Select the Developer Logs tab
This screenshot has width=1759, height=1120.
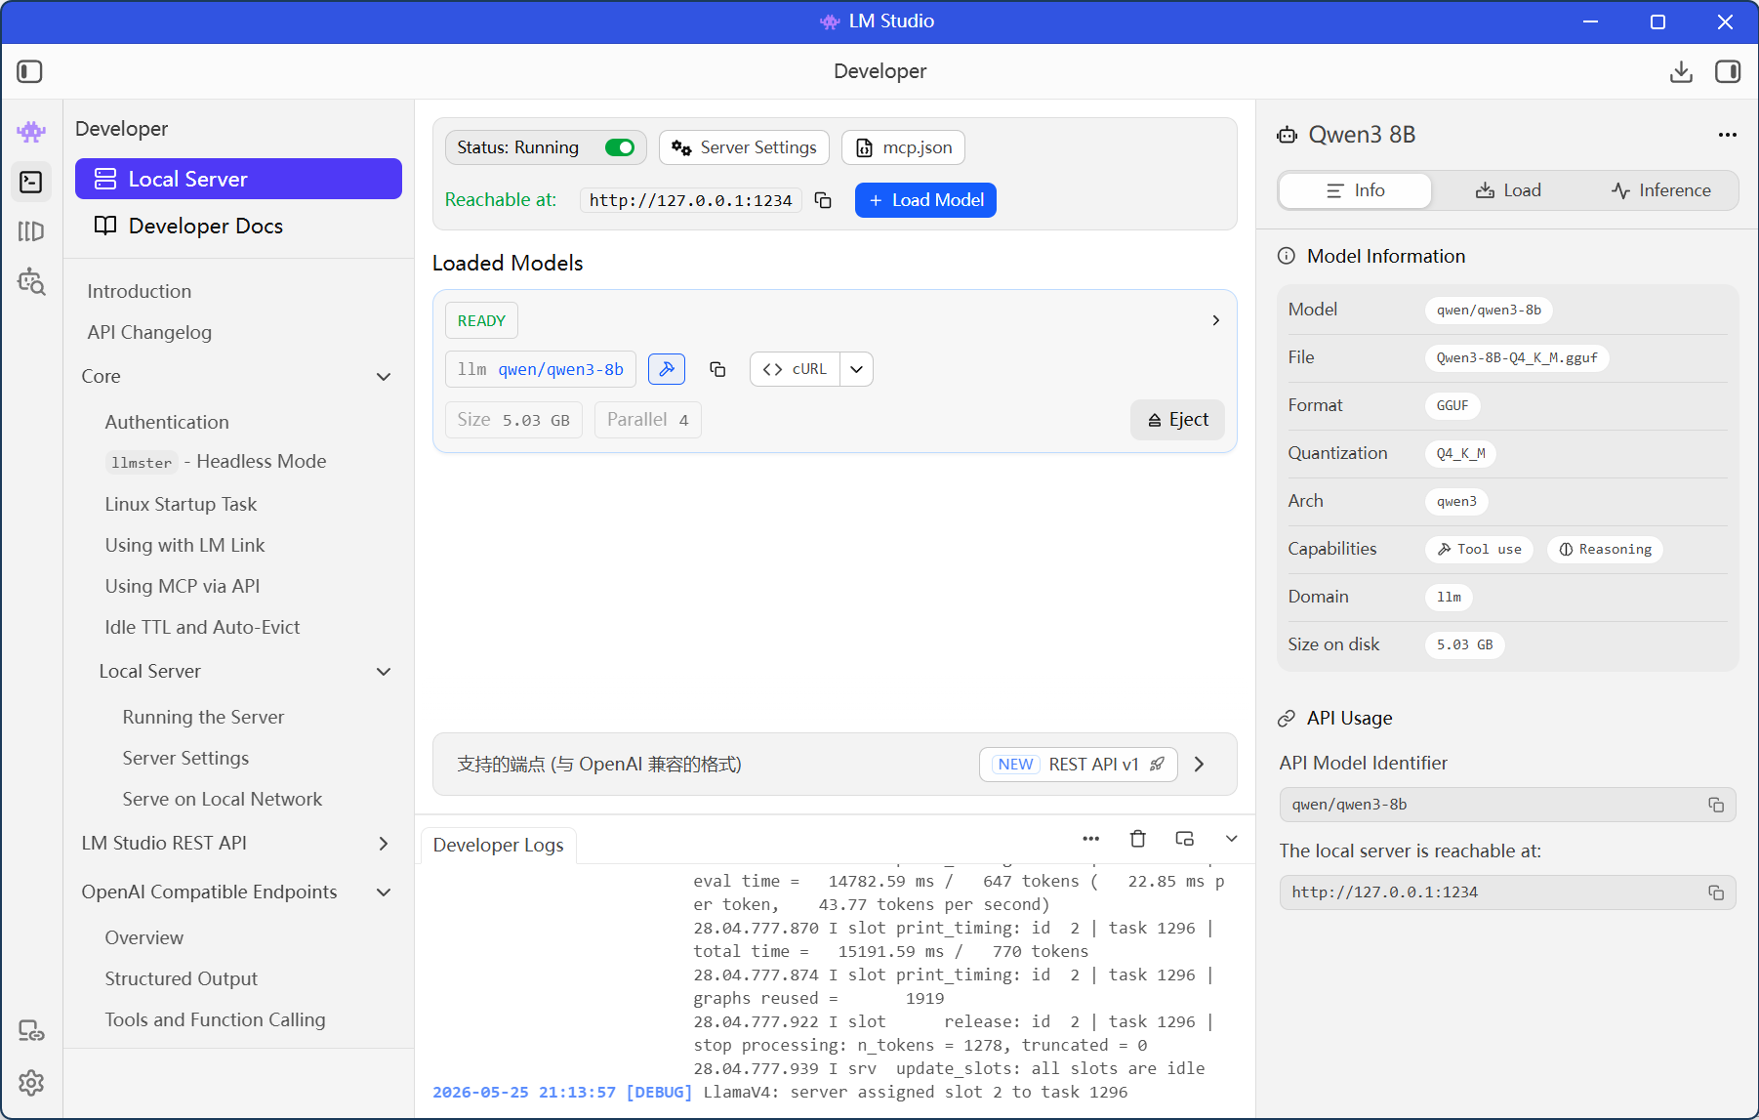pos(498,845)
